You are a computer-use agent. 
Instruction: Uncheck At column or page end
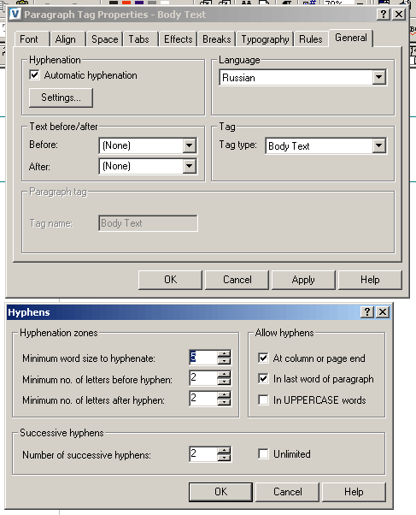(263, 358)
